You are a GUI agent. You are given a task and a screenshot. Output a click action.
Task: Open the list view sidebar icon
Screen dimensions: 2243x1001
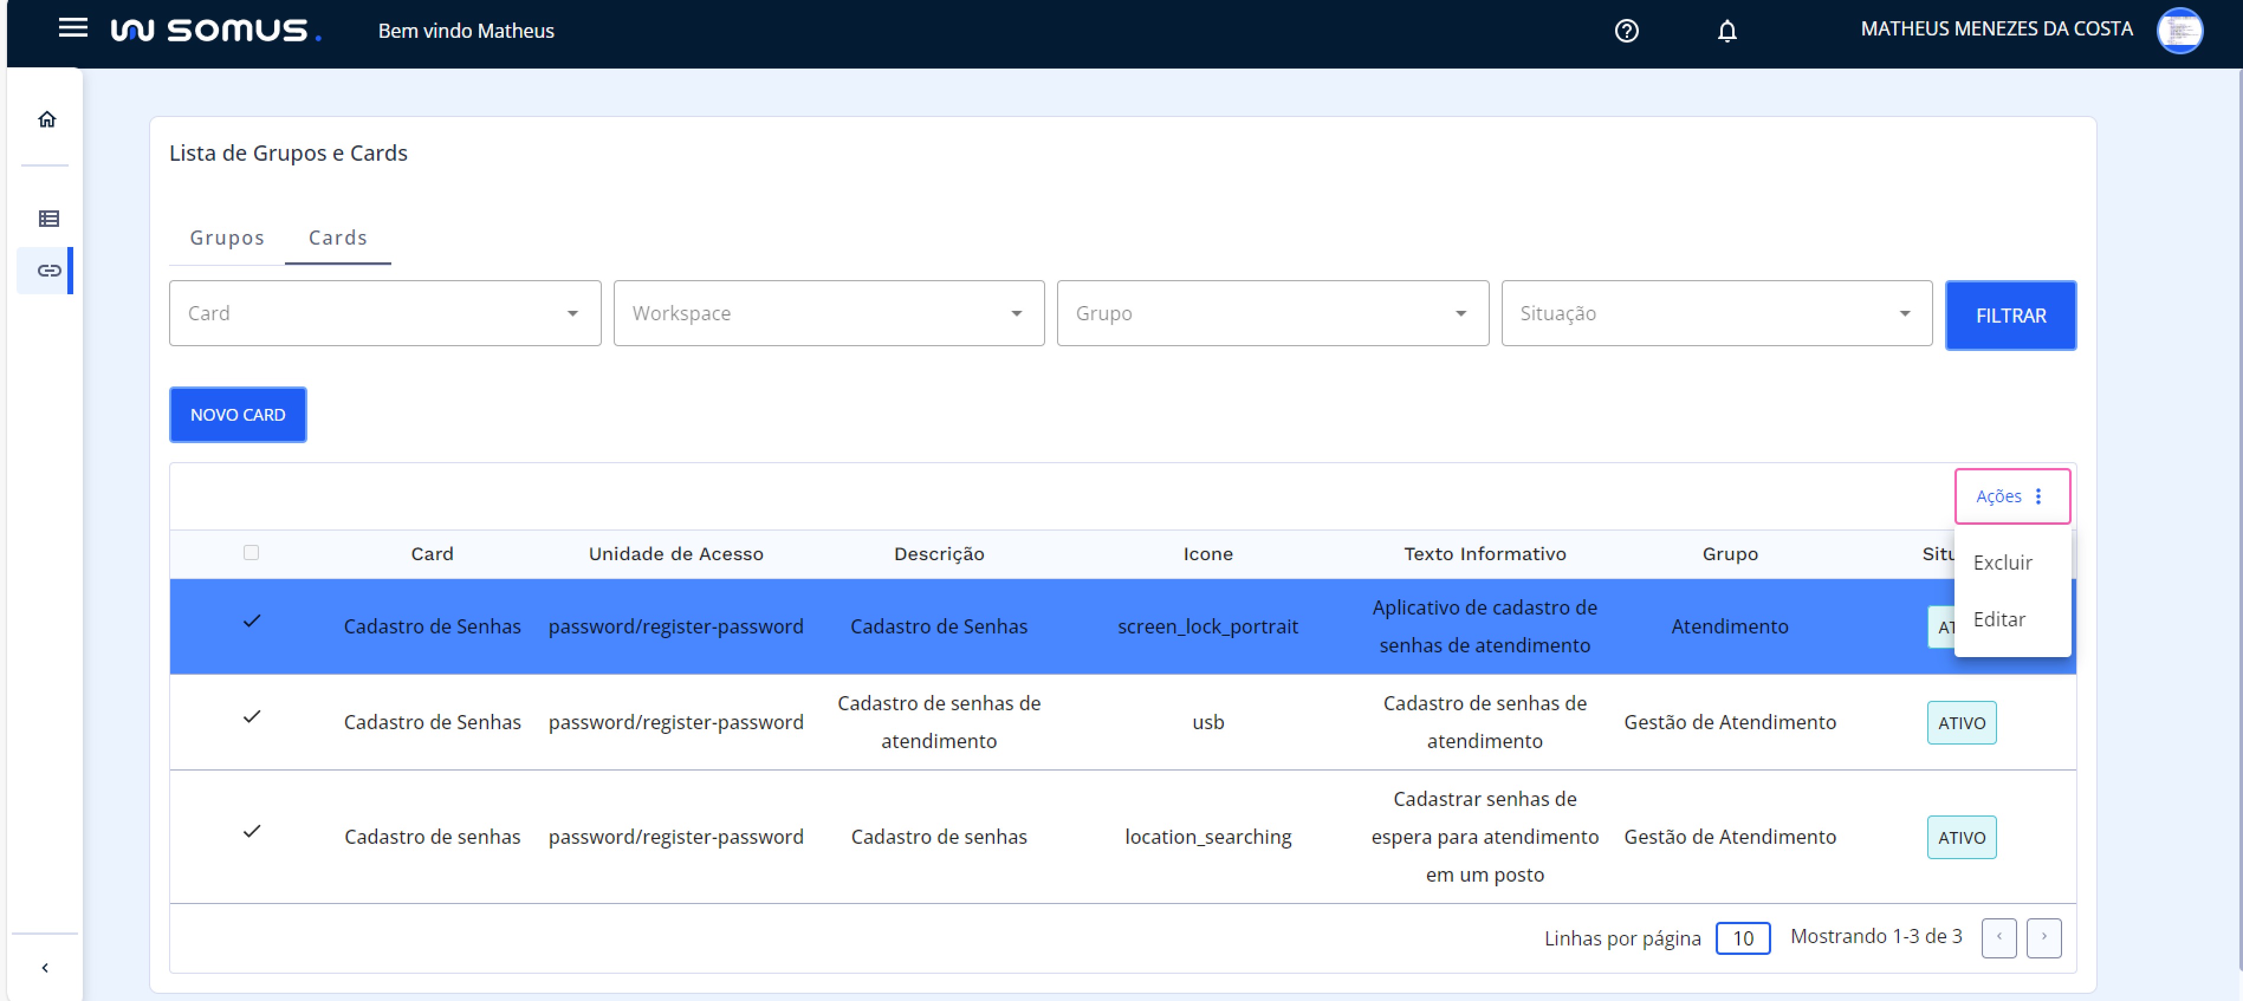(x=48, y=219)
